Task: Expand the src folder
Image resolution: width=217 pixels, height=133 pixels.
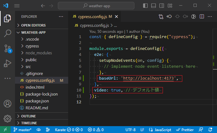Action: pos(42,66)
